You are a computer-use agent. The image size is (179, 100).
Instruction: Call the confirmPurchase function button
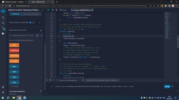14,51
